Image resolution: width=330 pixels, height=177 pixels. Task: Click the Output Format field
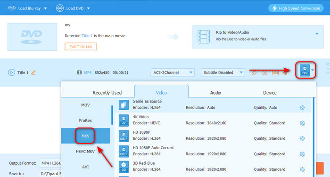pos(50,163)
